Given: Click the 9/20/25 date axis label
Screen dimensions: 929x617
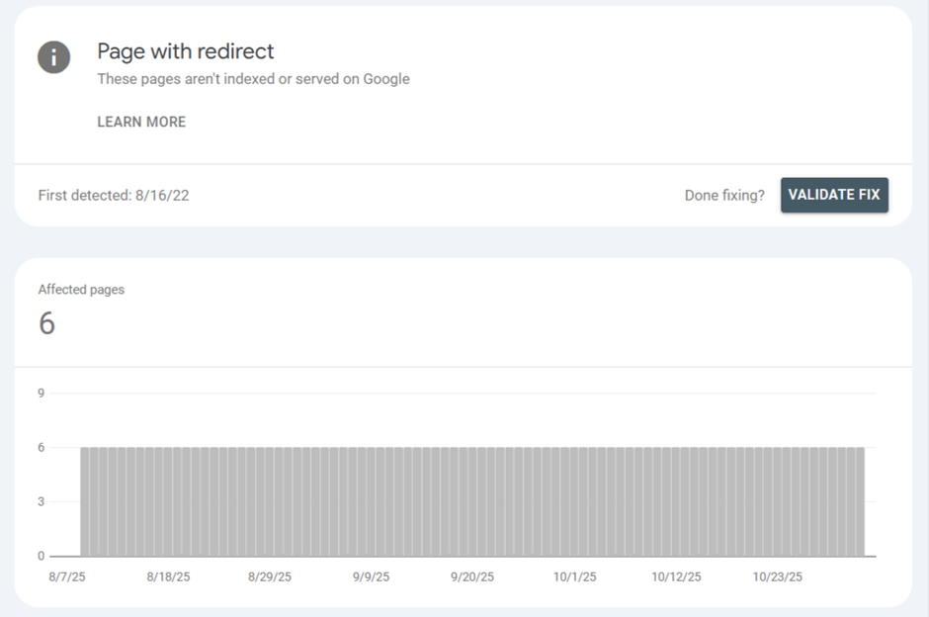Looking at the screenshot, I should tap(472, 576).
